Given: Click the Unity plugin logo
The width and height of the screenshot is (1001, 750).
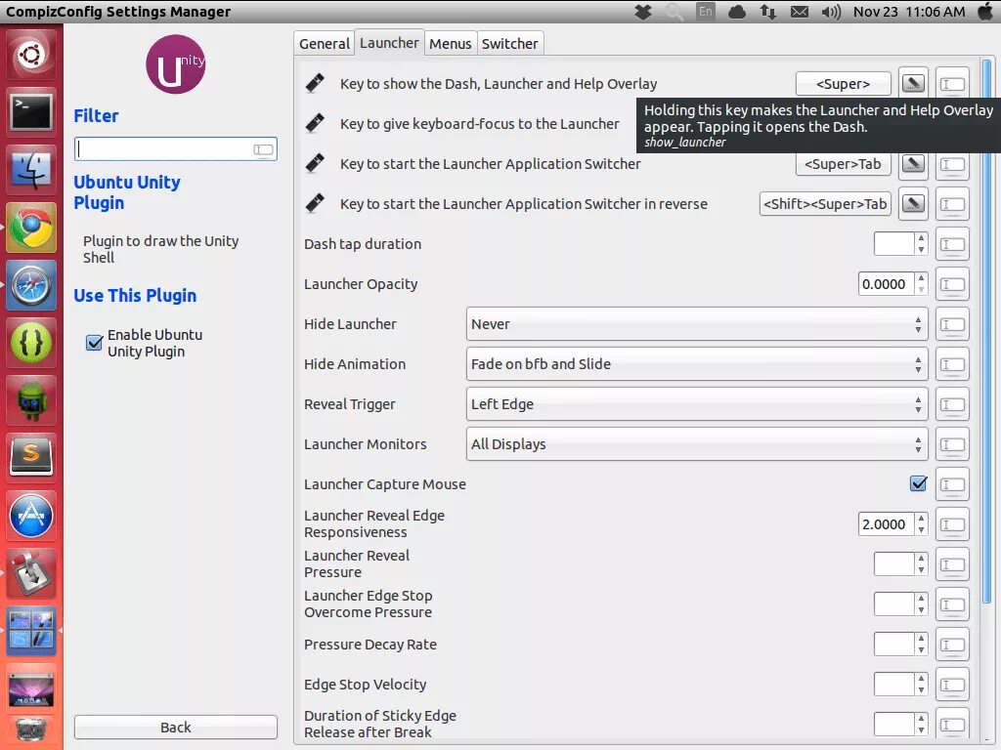Looking at the screenshot, I should 176,64.
